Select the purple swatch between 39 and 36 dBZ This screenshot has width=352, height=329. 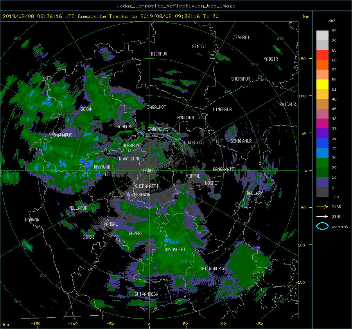(x=322, y=133)
